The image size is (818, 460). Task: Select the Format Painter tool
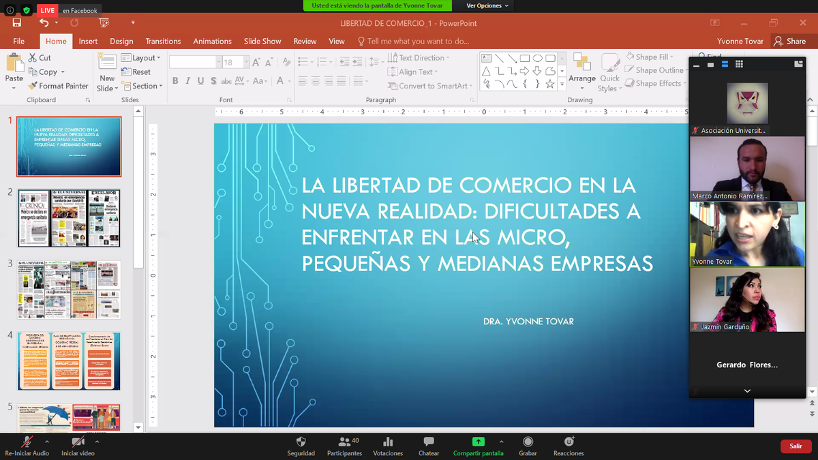click(x=59, y=86)
